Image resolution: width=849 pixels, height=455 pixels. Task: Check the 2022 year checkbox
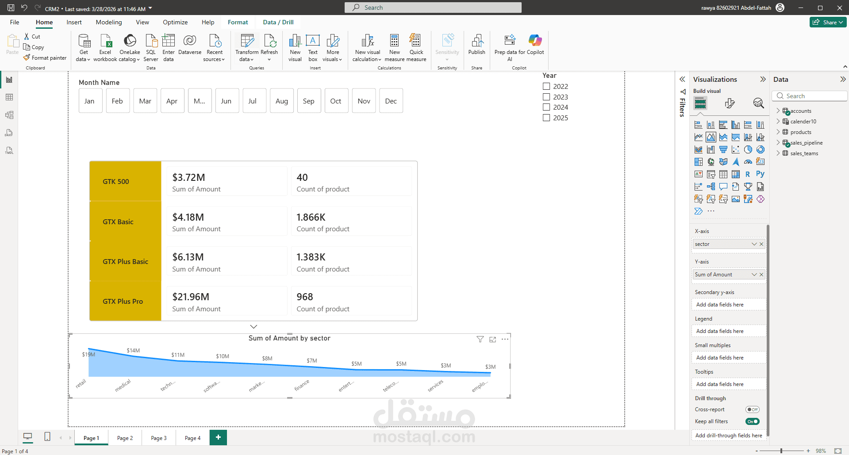[546, 87]
